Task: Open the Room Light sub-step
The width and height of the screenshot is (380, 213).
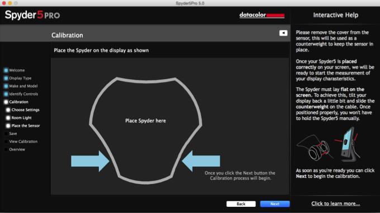Action: (x=22, y=118)
